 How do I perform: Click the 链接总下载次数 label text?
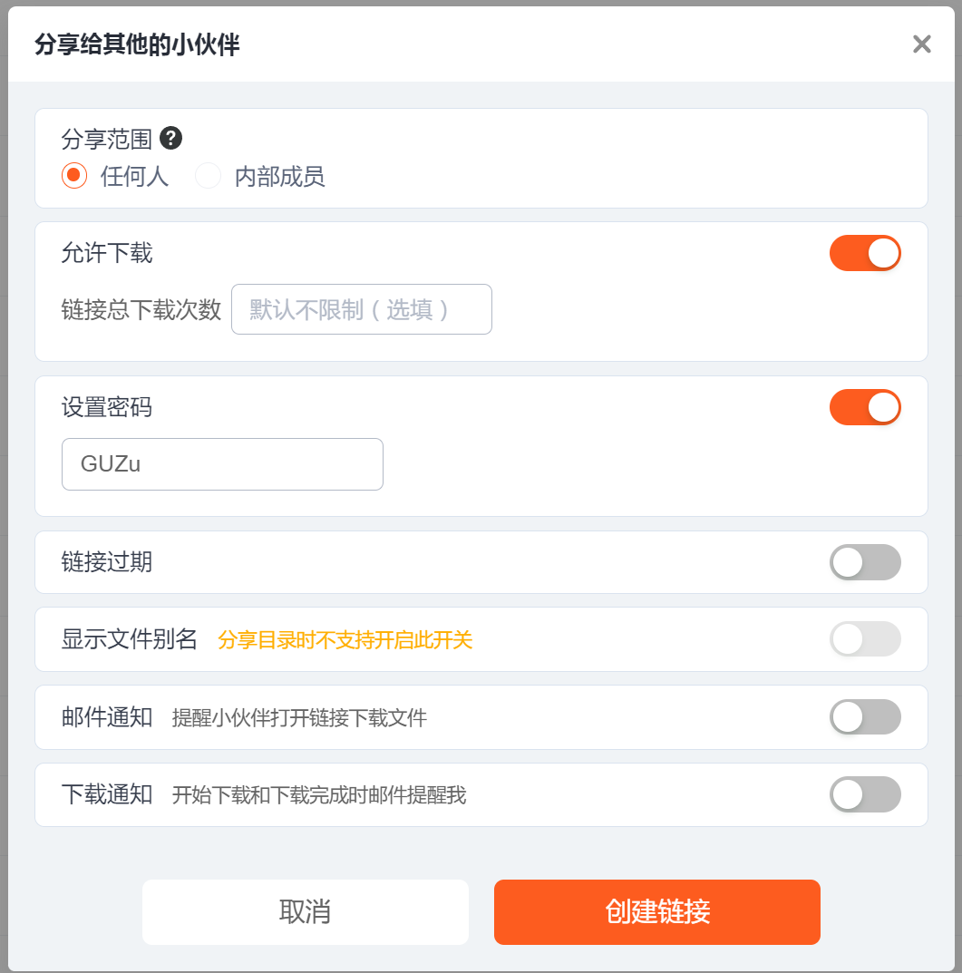[x=141, y=310]
